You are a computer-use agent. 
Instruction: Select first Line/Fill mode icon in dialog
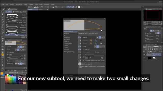coord(97,37)
